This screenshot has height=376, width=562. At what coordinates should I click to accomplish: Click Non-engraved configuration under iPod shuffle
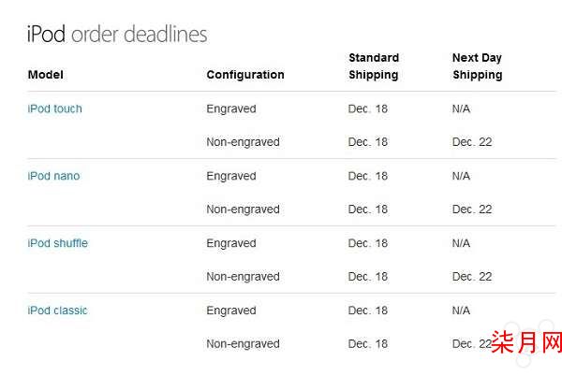coord(243,277)
